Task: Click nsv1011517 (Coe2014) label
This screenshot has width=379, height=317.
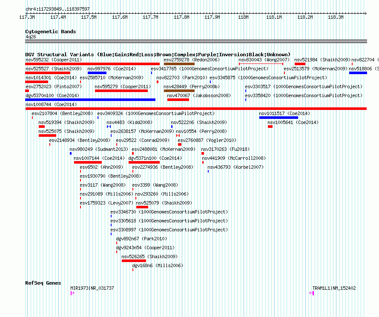Action: pyautogui.click(x=284, y=113)
